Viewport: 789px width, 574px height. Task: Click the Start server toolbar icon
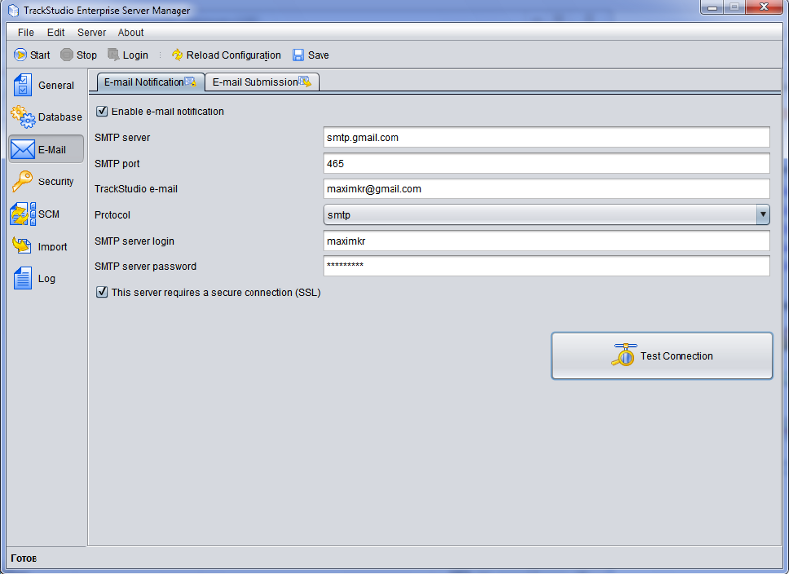coord(20,55)
